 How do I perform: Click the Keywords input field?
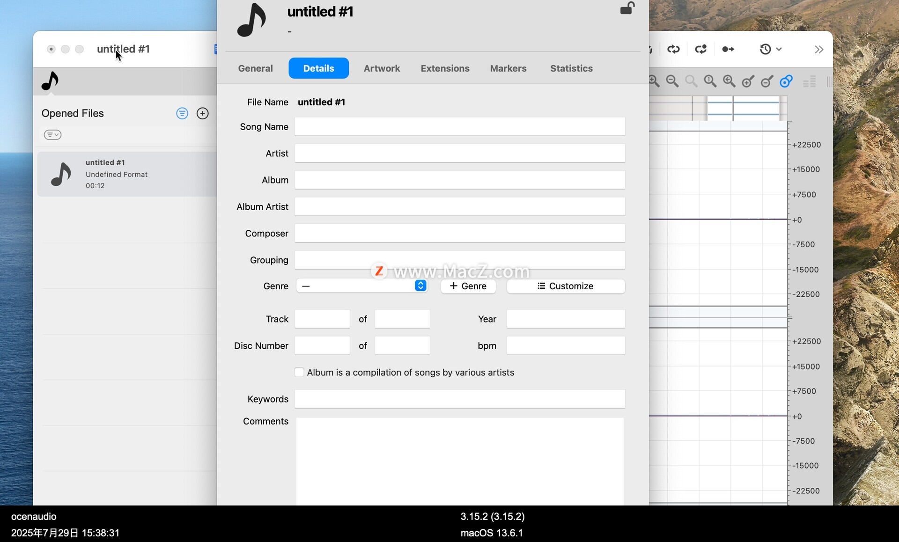(460, 399)
